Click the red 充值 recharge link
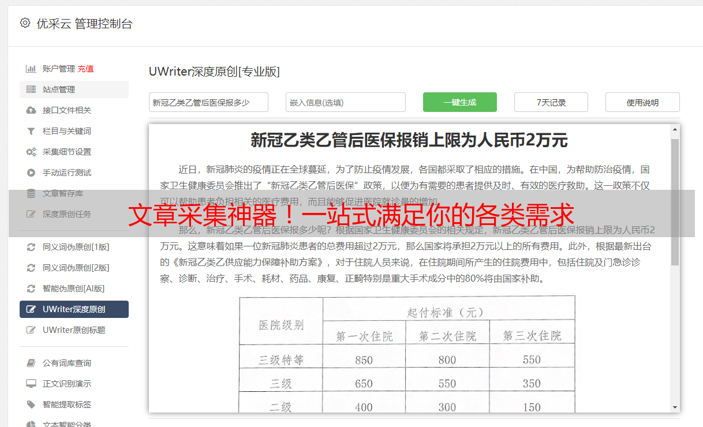Screen dimensions: 703x427 [x=85, y=69]
